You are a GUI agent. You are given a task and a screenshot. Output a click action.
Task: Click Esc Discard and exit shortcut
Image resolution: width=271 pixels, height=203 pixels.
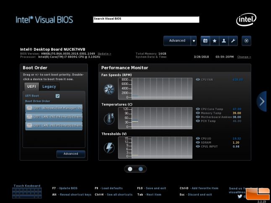[x=196, y=195]
